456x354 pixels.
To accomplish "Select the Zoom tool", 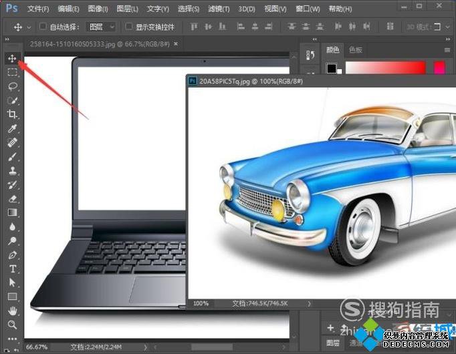I will click(12, 325).
